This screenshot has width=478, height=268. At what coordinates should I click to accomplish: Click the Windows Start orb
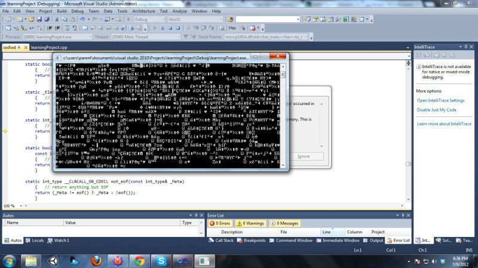(9, 261)
